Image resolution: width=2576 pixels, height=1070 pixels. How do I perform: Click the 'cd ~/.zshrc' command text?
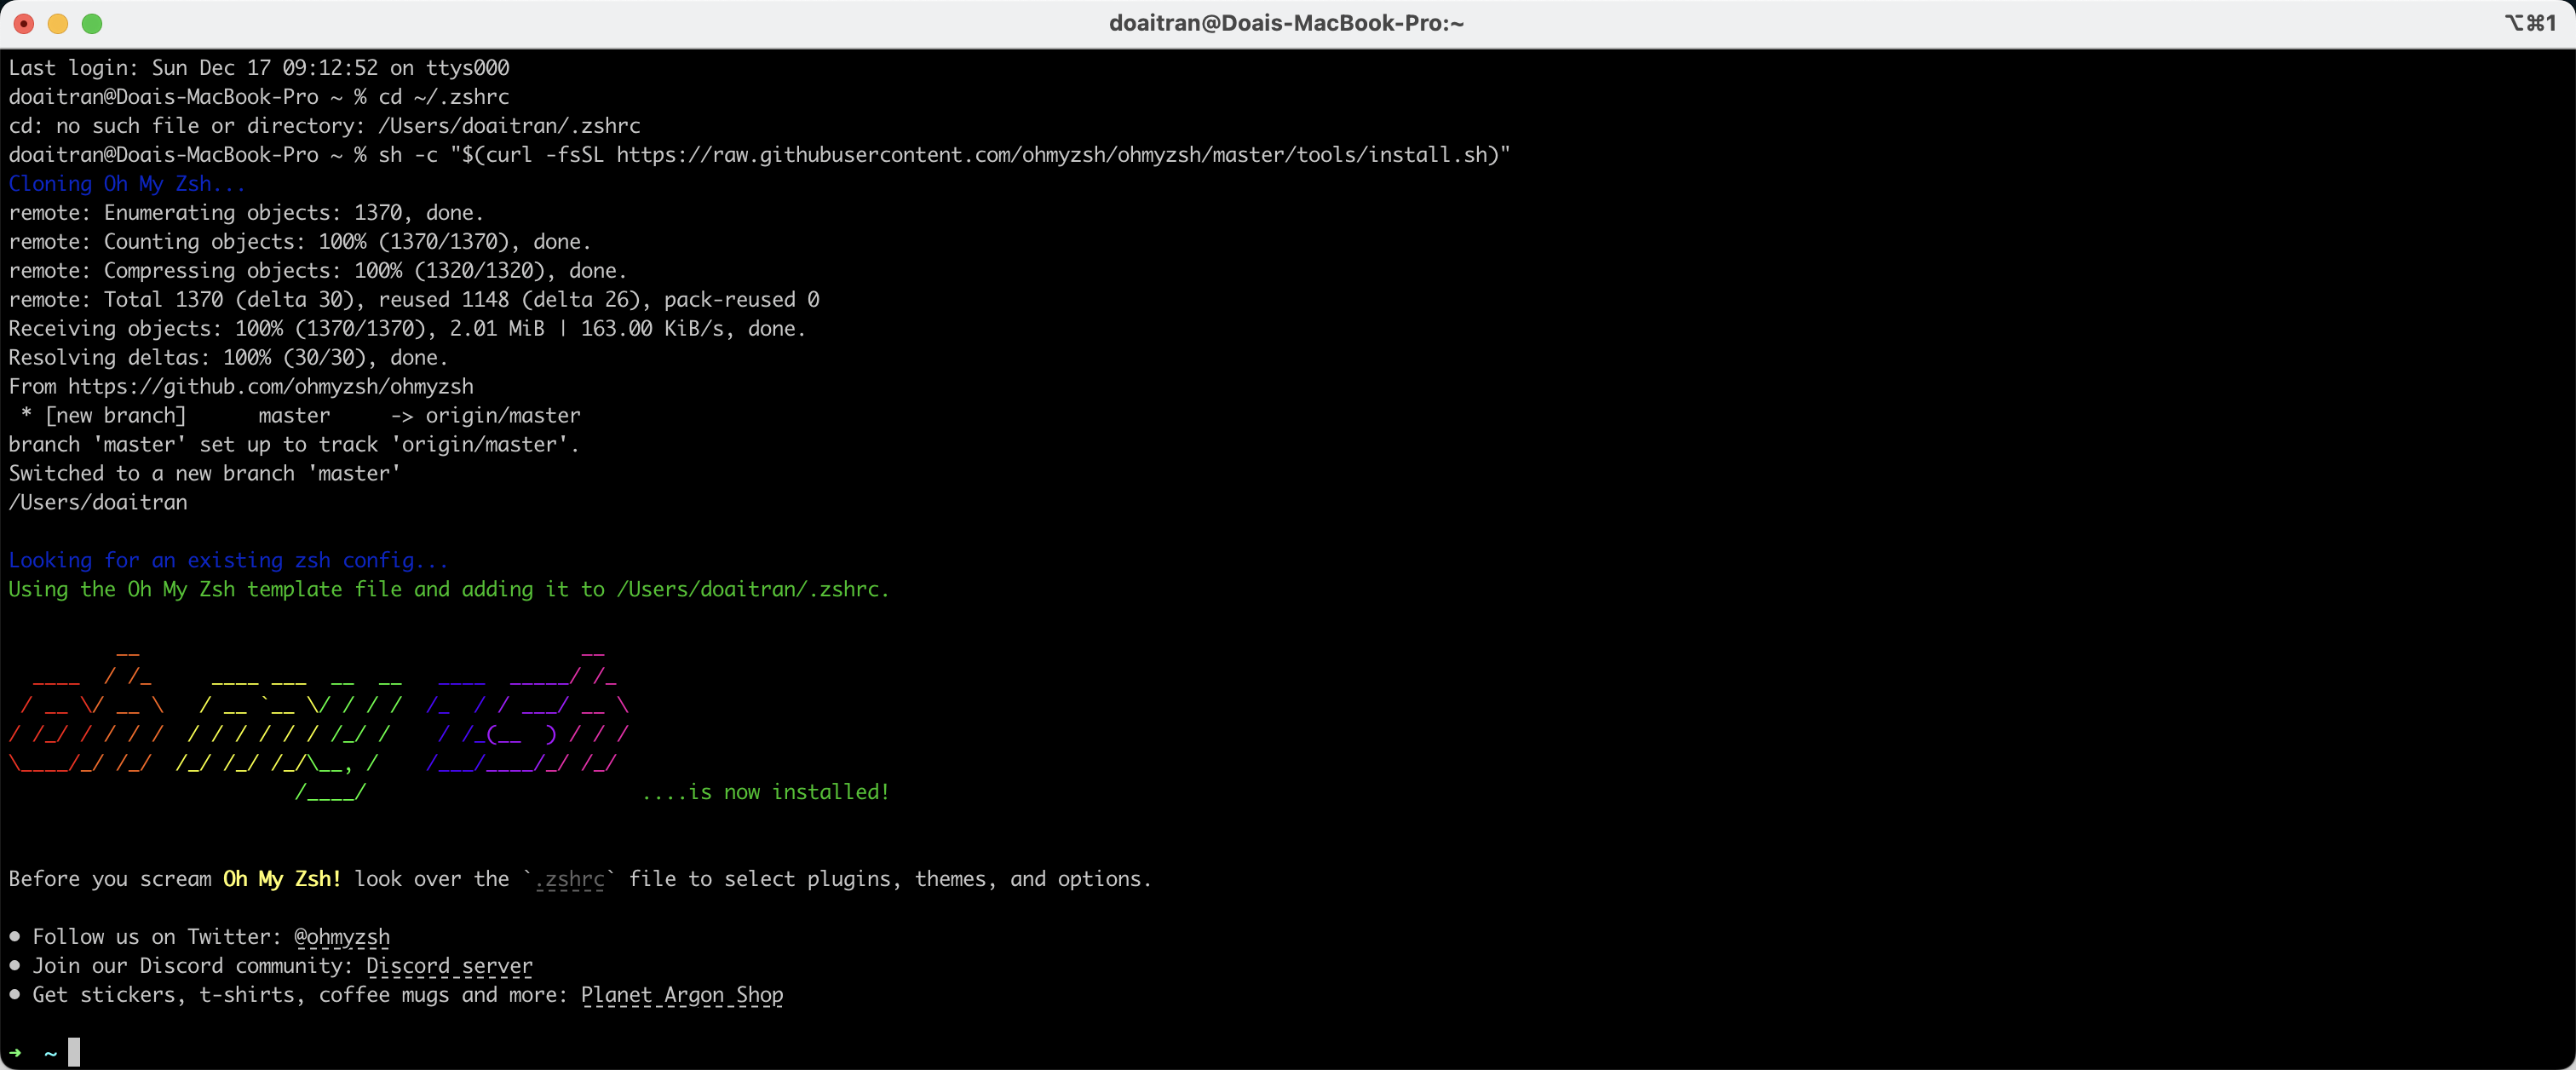point(444,97)
